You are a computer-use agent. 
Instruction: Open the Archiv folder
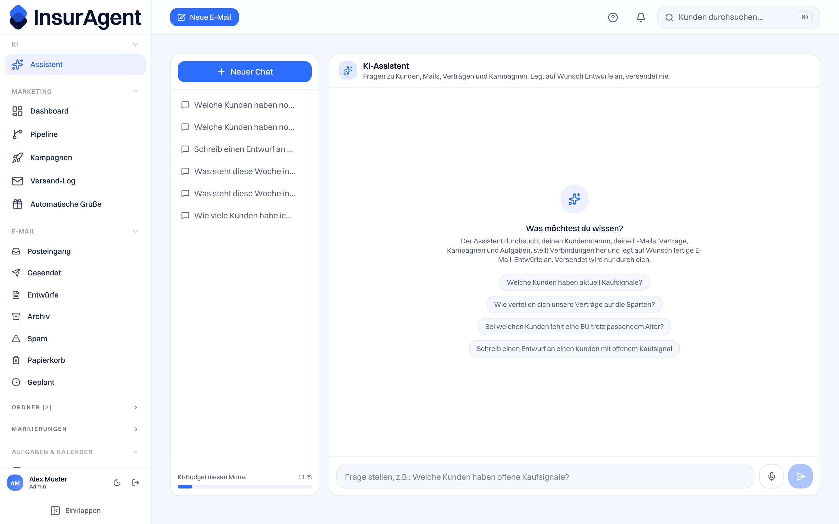pos(75,316)
